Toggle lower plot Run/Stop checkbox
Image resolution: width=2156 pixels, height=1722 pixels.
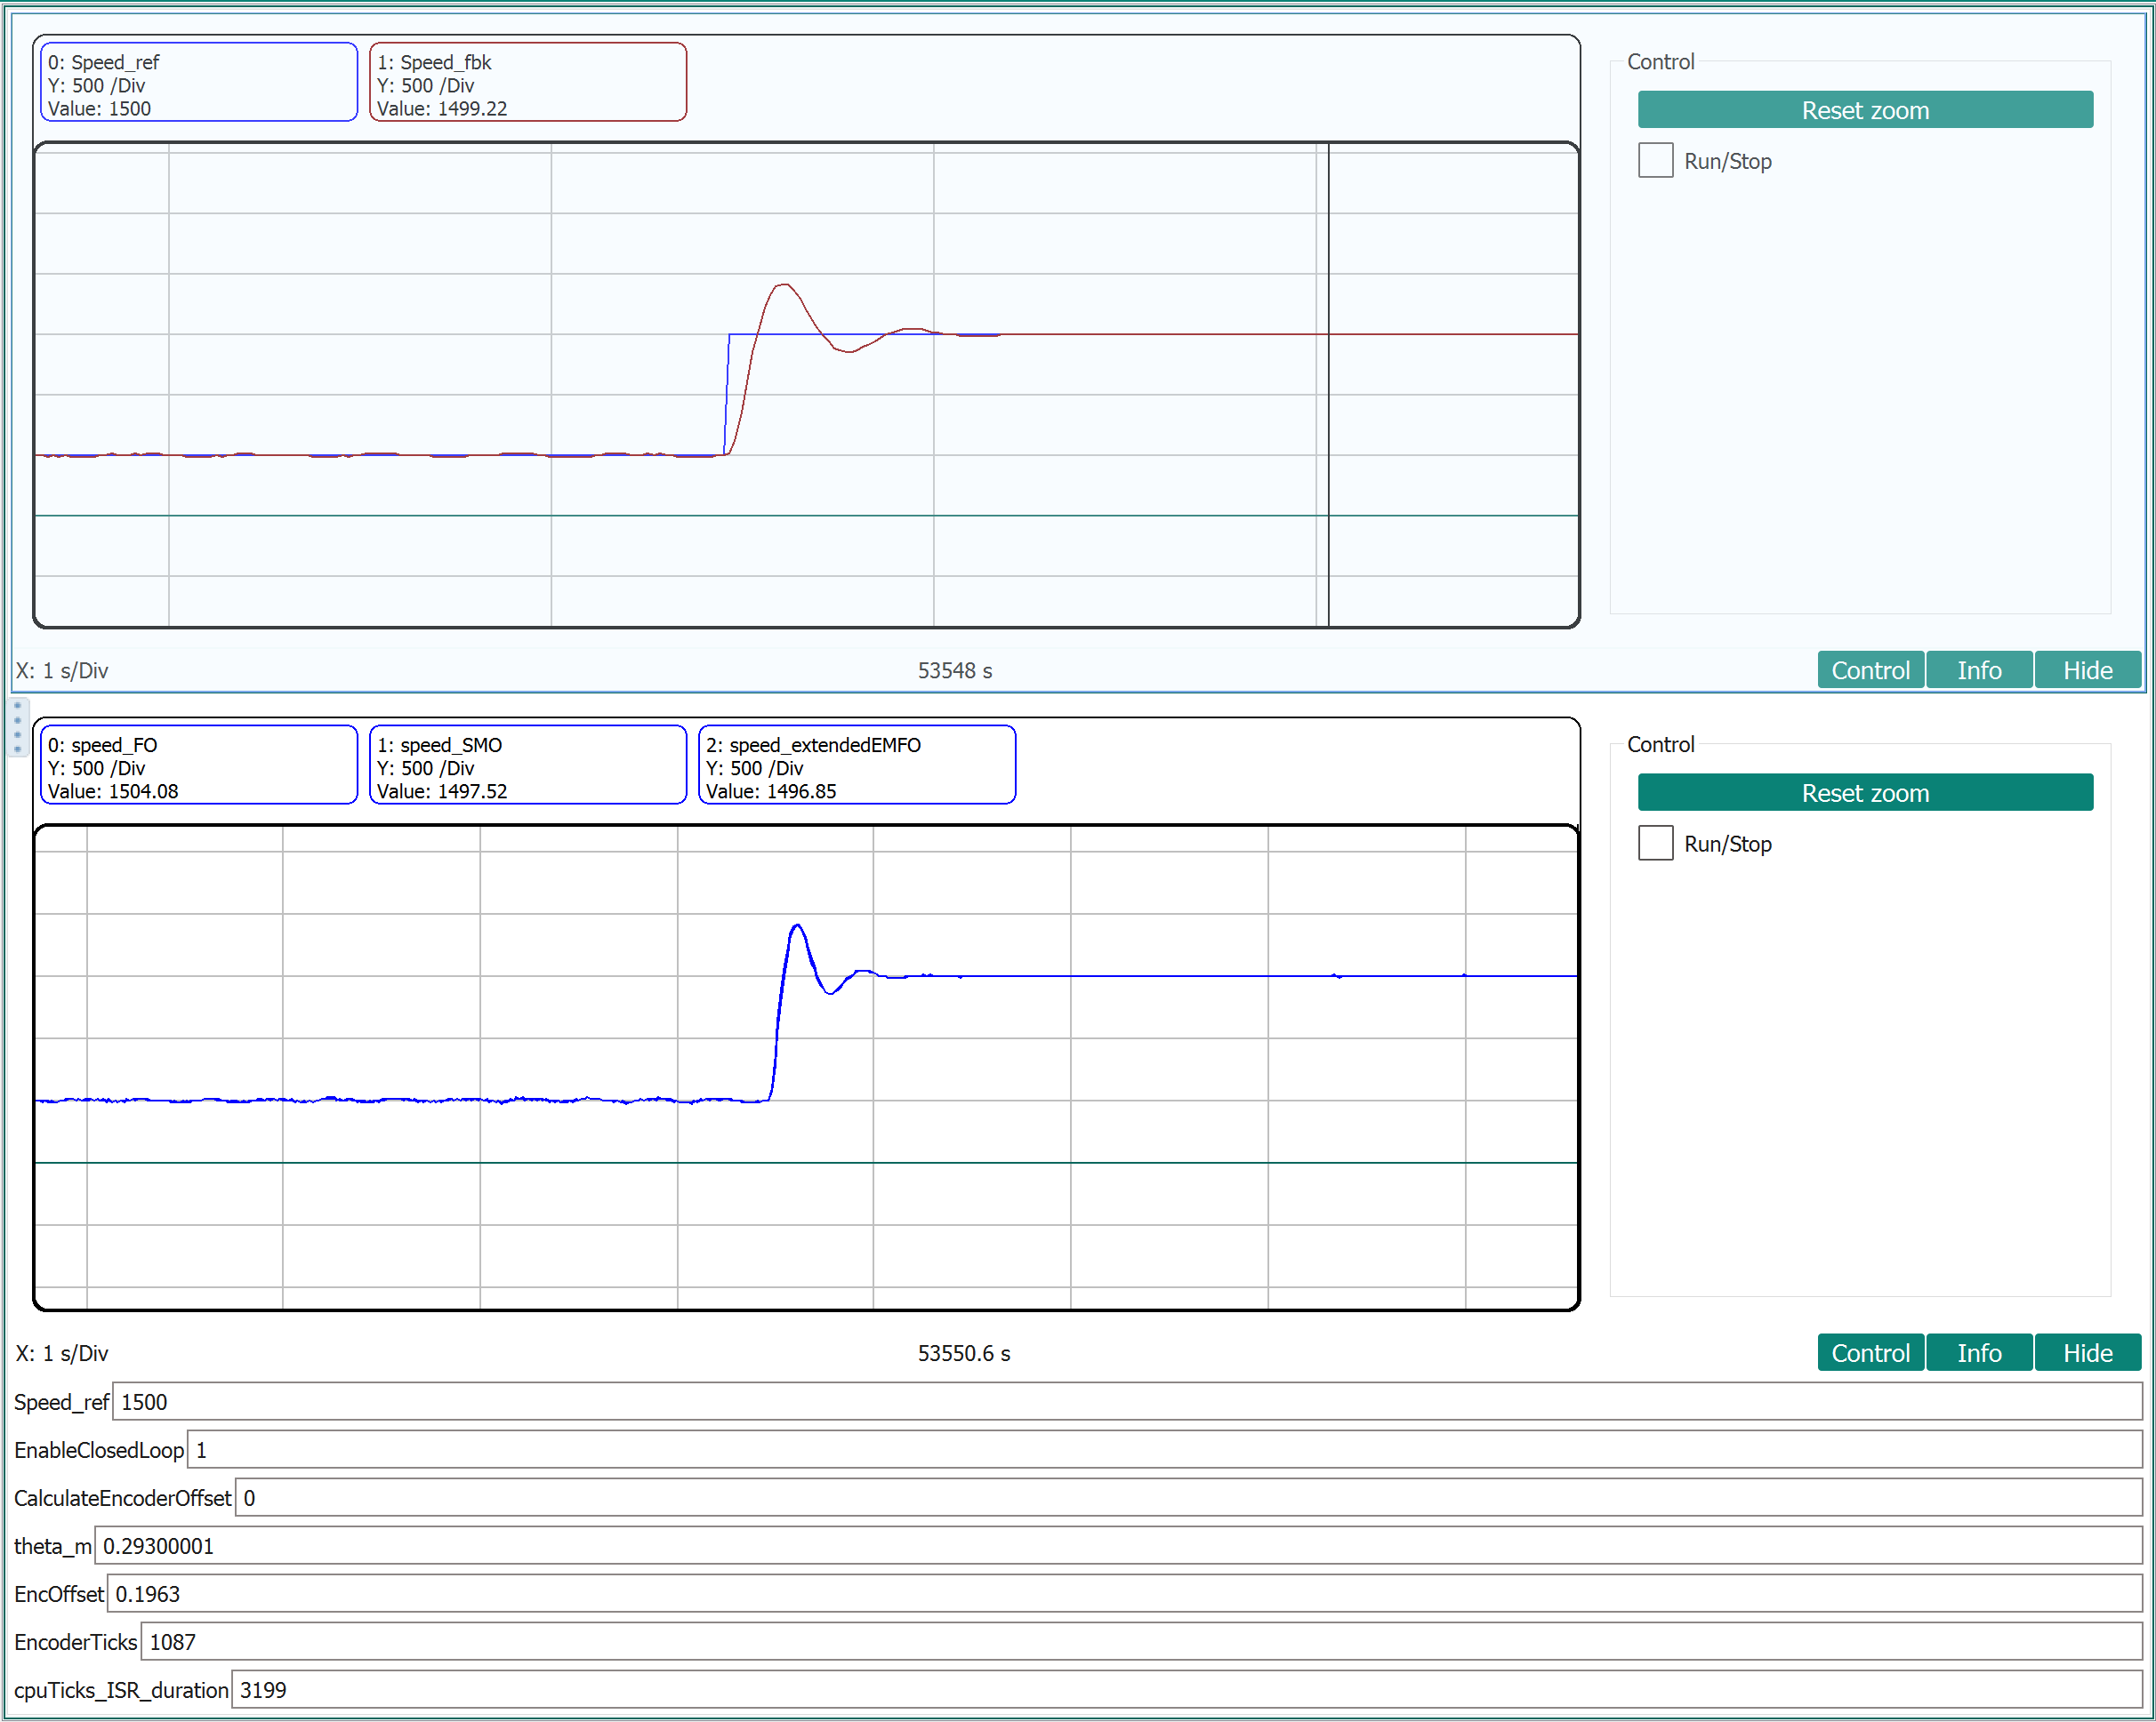[x=1655, y=843]
